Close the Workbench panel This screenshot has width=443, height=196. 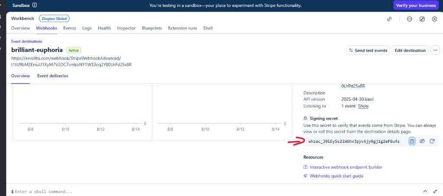click(435, 19)
